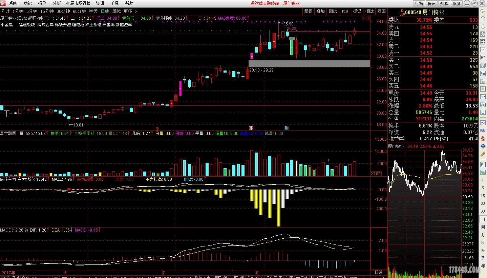Image resolution: width=487 pixels, height=278 pixels.
Task: Open the tree structure icon in sidebar
Action: pyautogui.click(x=483, y=81)
